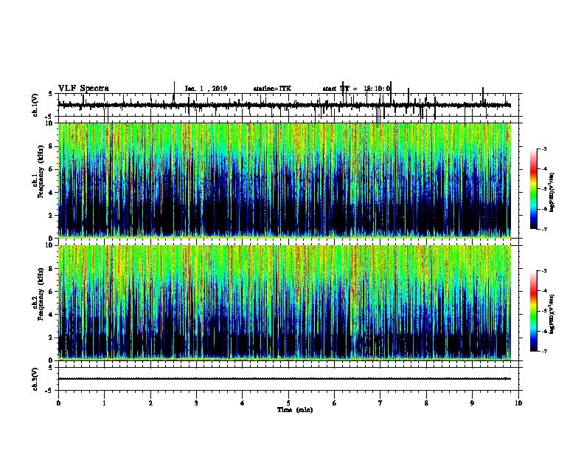Click time axis tick label '4'

243,403
